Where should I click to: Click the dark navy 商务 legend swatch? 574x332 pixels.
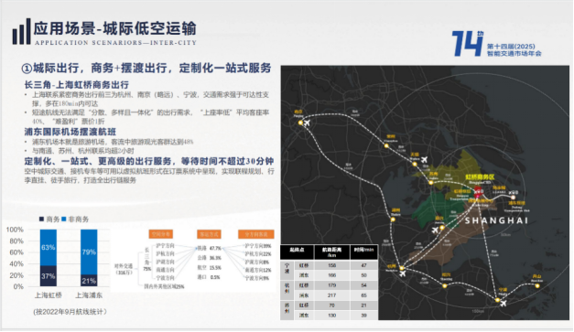41,219
